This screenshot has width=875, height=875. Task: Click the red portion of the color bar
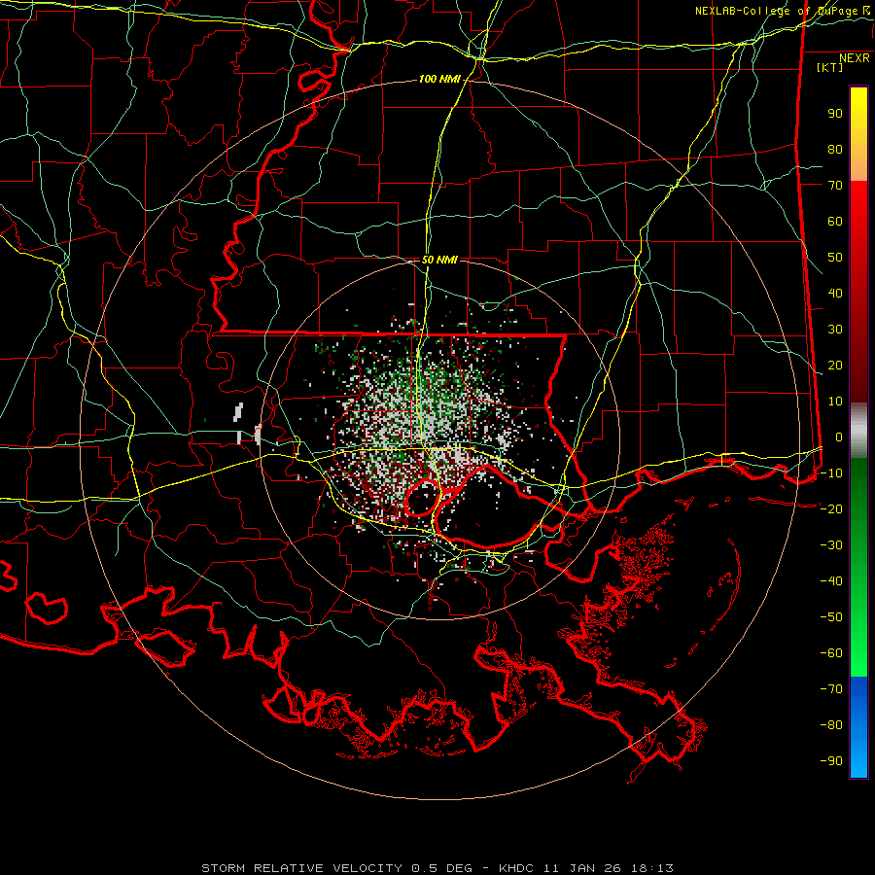[x=858, y=292]
